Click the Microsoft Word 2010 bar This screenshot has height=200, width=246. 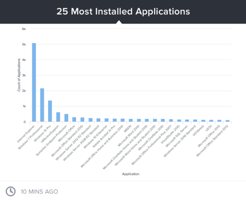139,120
